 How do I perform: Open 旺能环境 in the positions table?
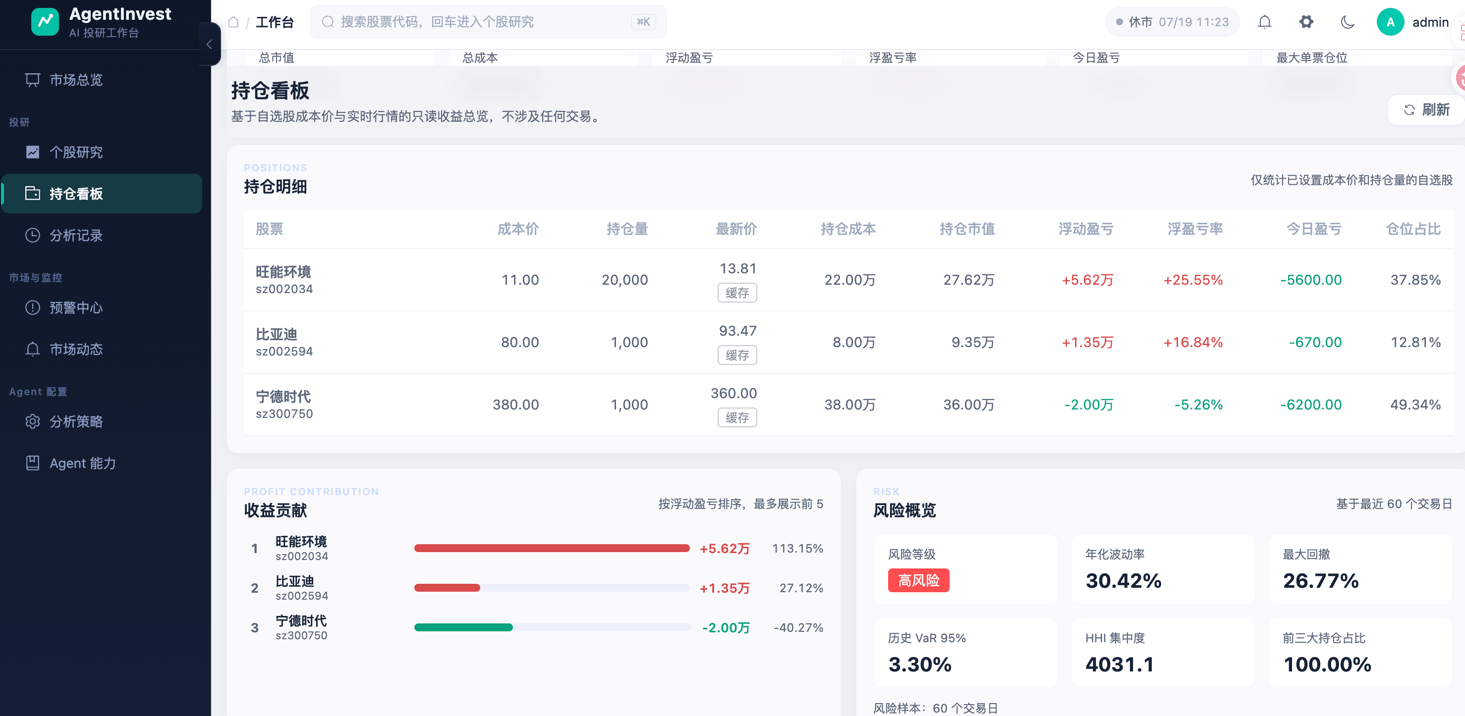click(283, 272)
